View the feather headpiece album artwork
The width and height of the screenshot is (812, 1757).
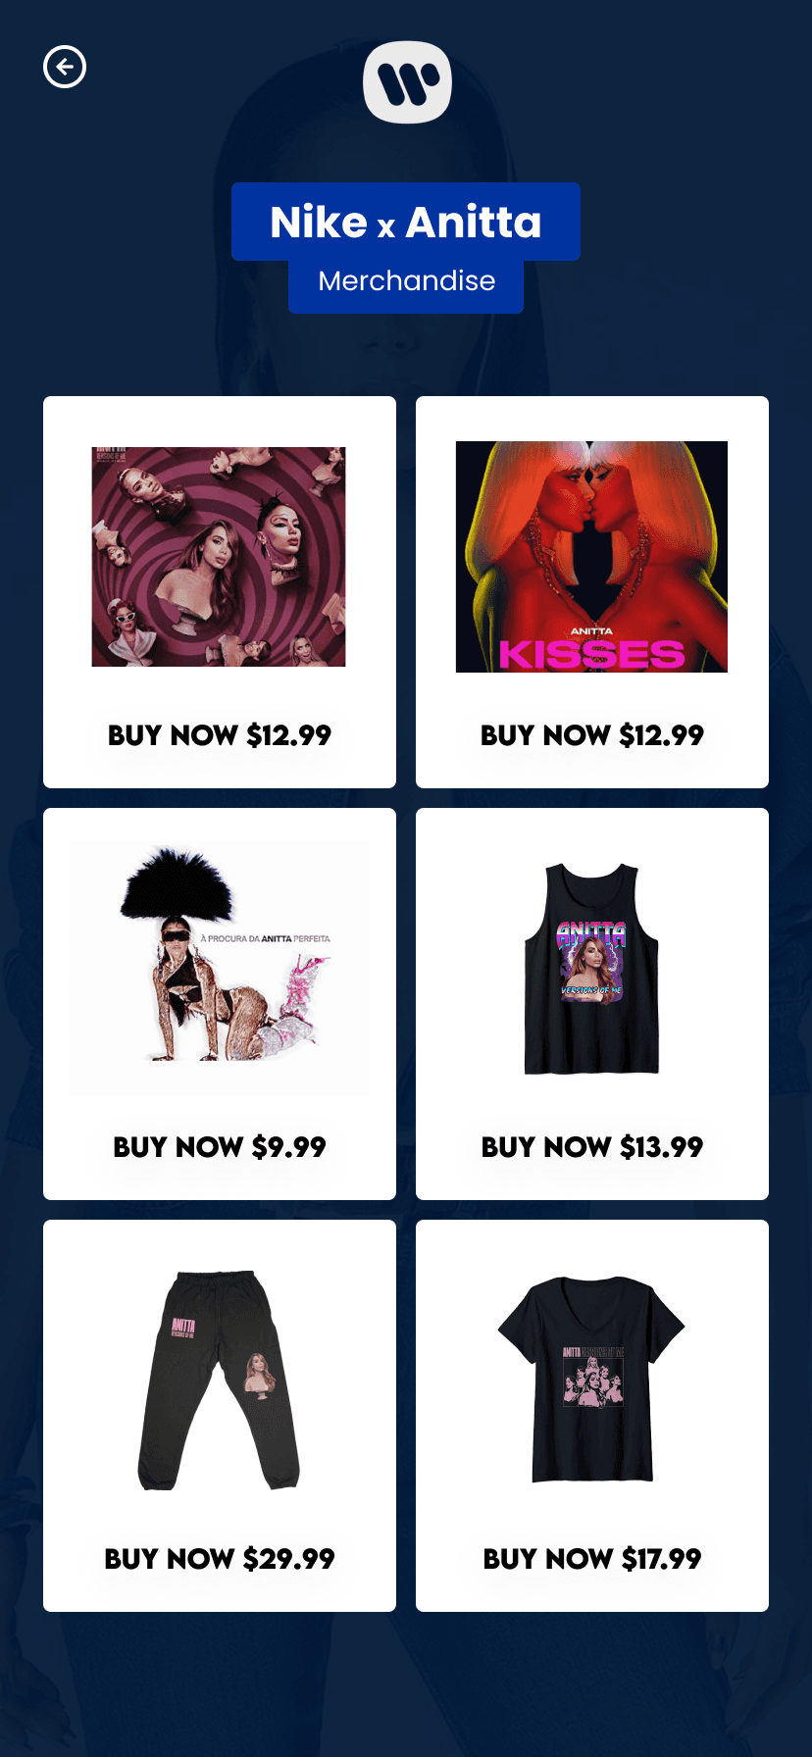(219, 969)
